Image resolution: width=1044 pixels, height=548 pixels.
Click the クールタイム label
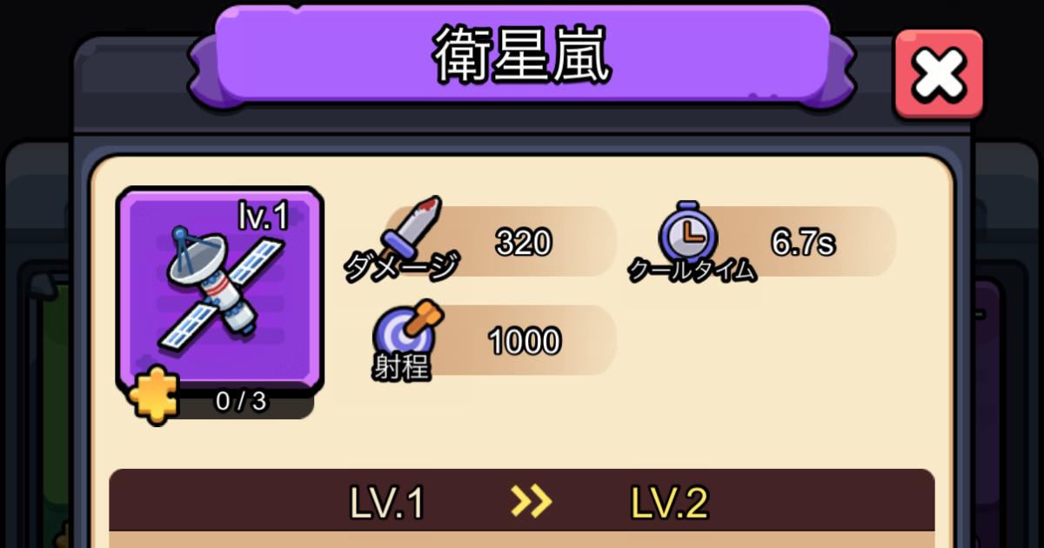click(693, 271)
